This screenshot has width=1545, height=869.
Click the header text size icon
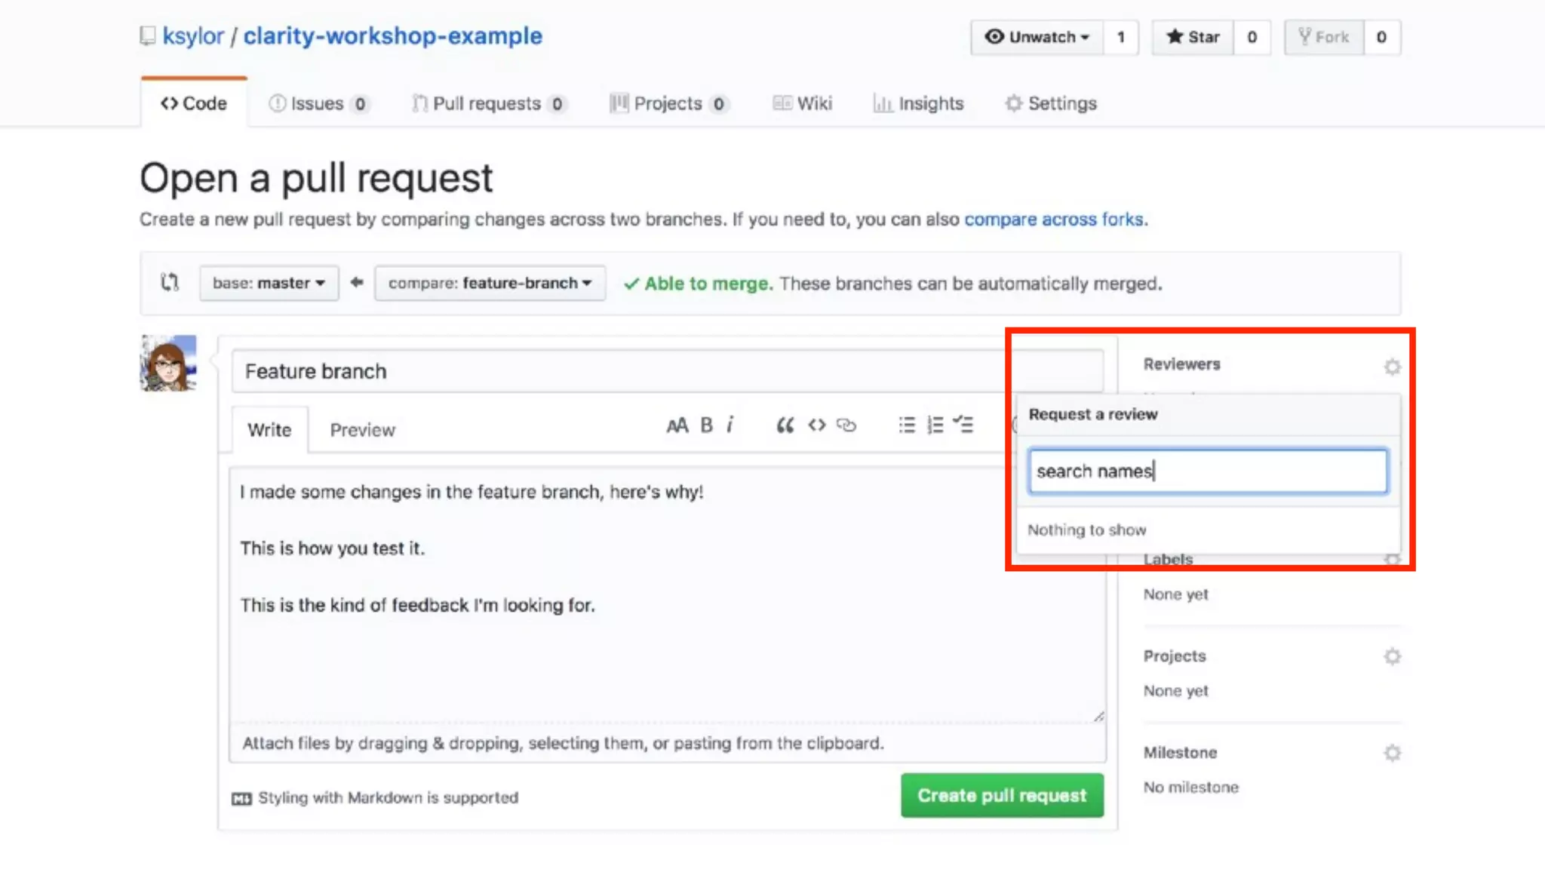pos(677,425)
